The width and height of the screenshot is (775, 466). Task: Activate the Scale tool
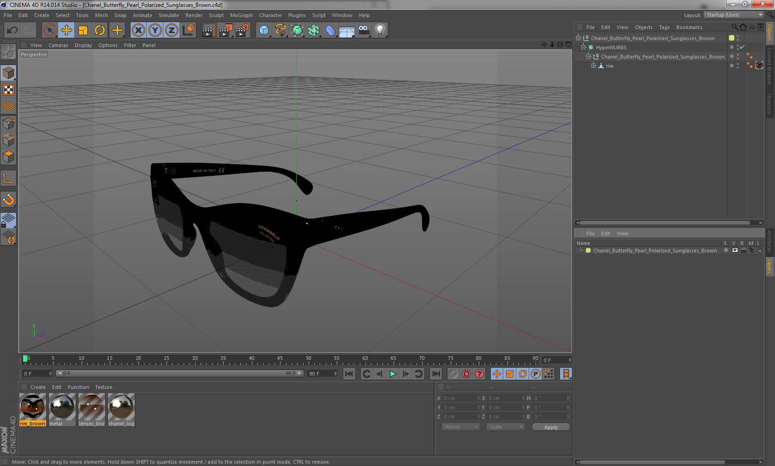click(83, 30)
